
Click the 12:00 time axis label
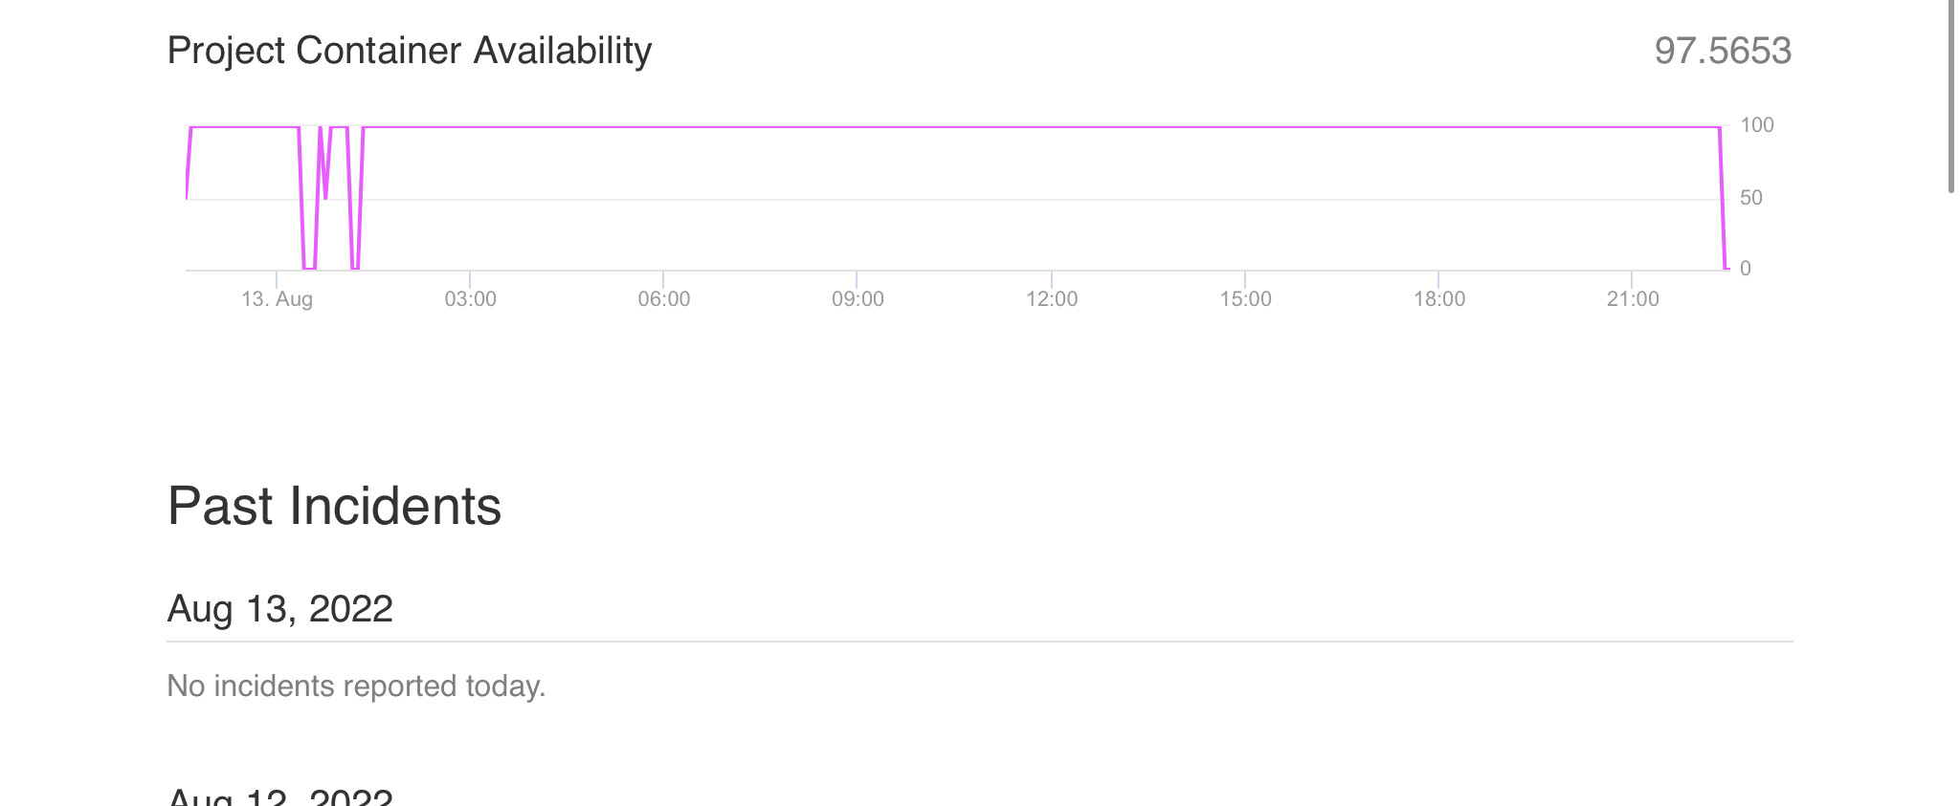1052,299
